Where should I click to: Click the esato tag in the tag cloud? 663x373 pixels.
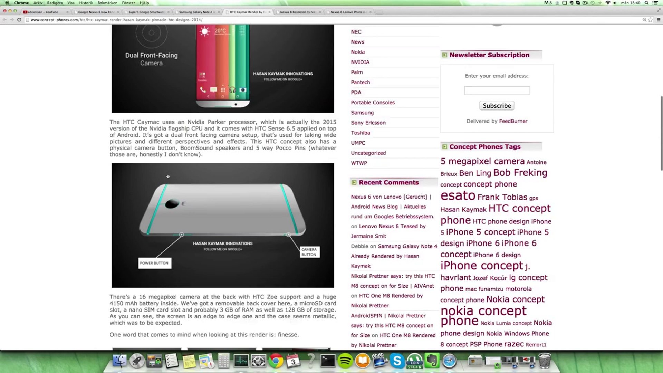point(458,195)
